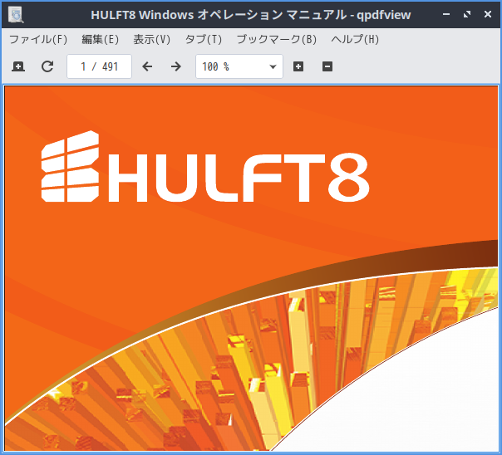Click the qpdfview app icon in title bar

[16, 15]
